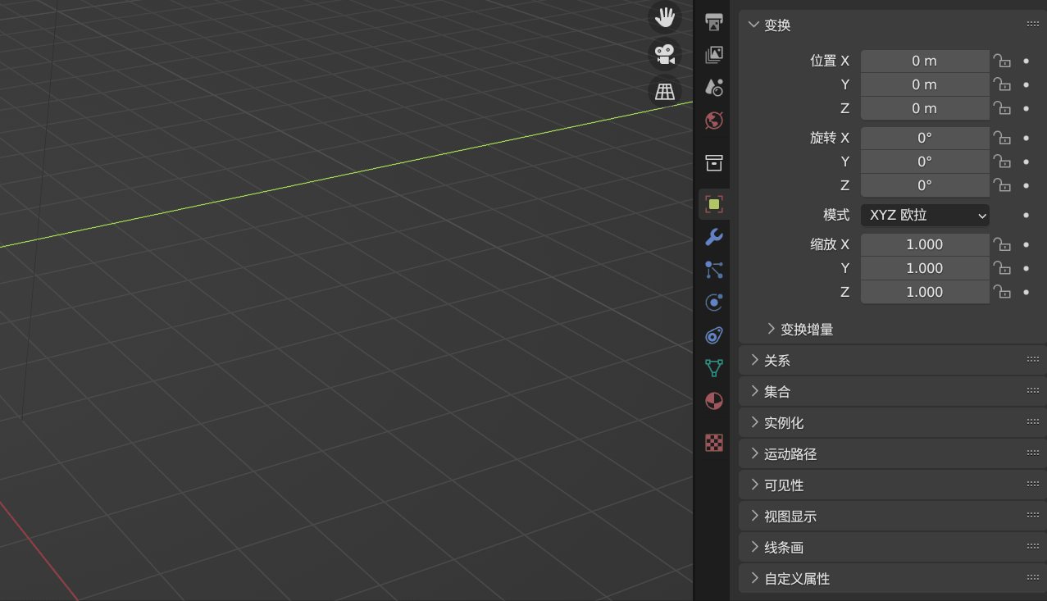Lock the Rotation Z value

click(x=1002, y=185)
